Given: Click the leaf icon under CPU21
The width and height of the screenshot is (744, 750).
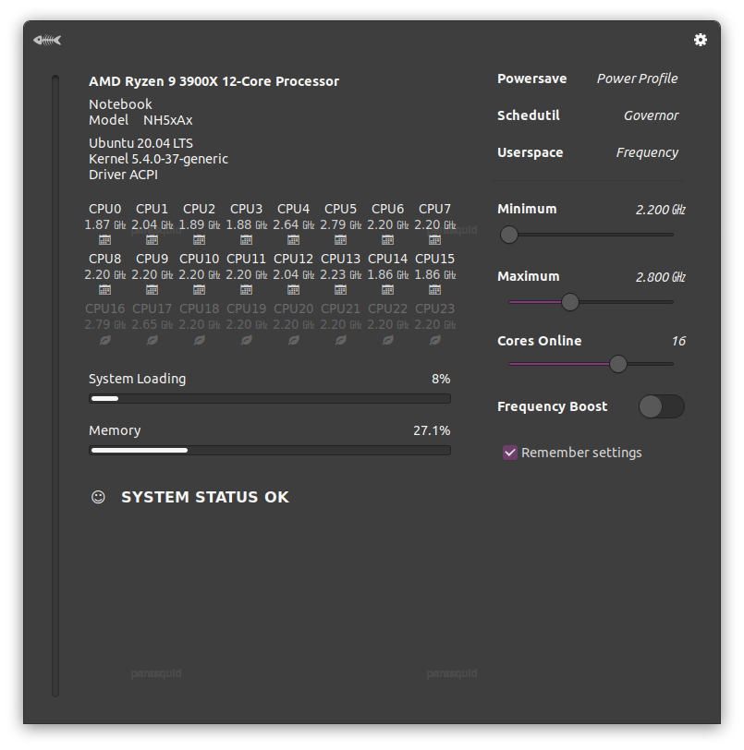Looking at the screenshot, I should (340, 340).
